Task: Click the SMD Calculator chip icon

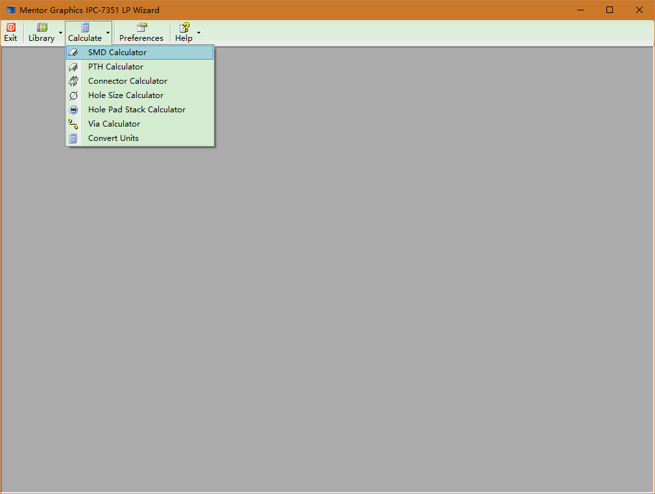Action: (x=73, y=53)
